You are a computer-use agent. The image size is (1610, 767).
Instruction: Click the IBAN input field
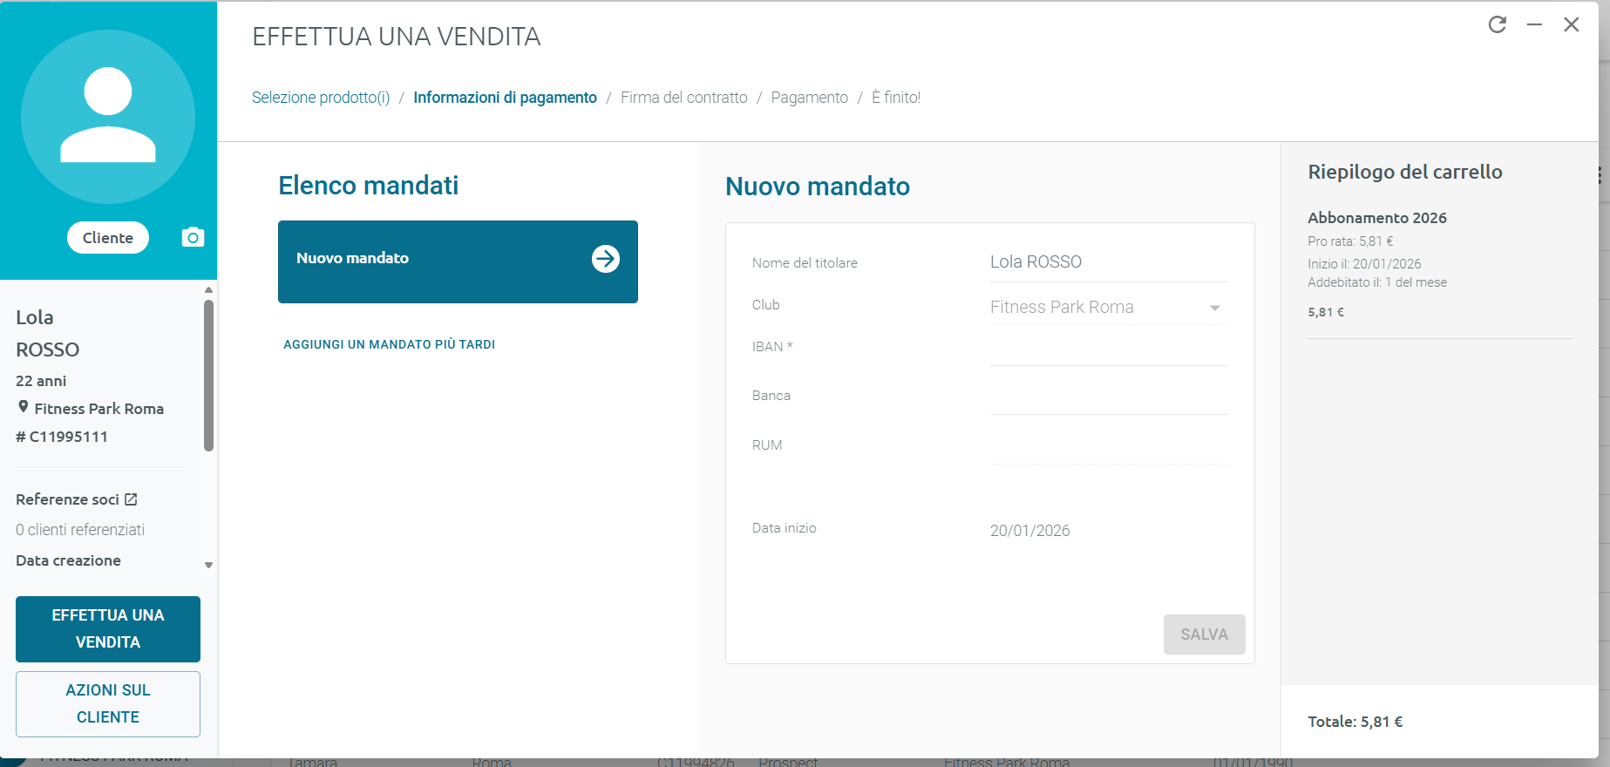[x=1109, y=349]
